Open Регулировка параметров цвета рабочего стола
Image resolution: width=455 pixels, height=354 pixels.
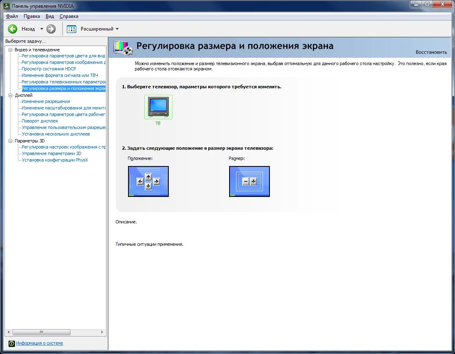pyautogui.click(x=63, y=114)
